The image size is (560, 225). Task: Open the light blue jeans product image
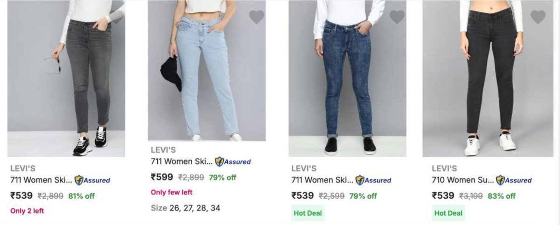[x=207, y=70]
